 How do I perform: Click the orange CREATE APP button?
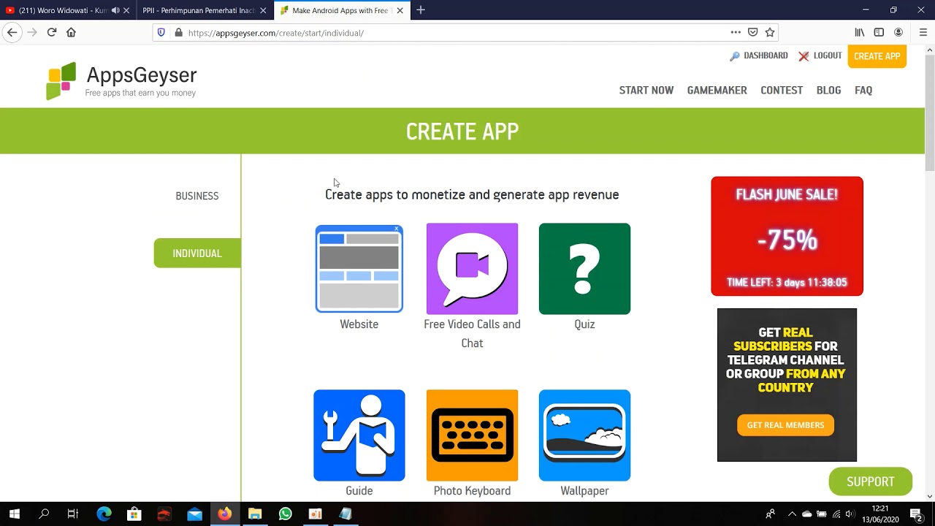pyautogui.click(x=877, y=56)
